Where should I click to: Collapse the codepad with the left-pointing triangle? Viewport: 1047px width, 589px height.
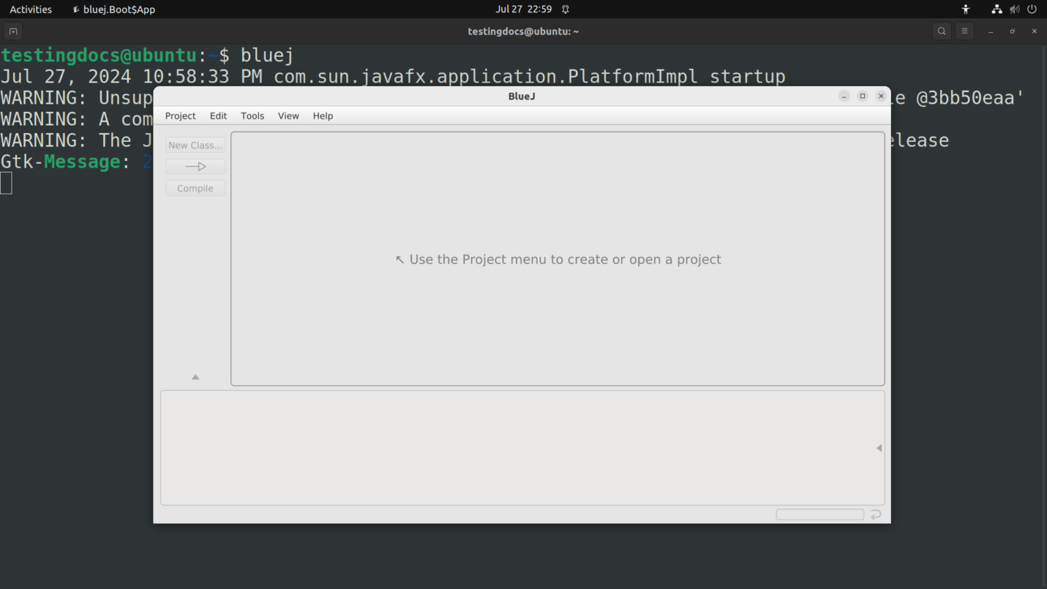[x=879, y=448]
